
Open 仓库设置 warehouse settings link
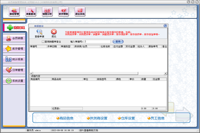coord(126,118)
